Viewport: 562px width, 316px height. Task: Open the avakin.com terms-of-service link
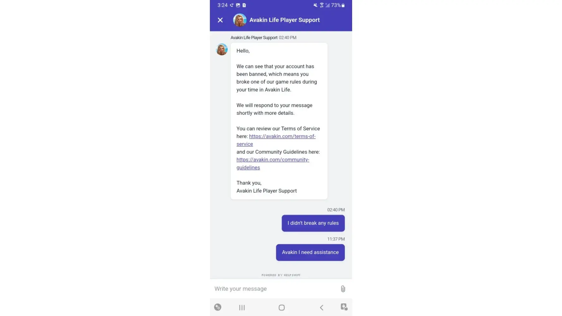(276, 140)
